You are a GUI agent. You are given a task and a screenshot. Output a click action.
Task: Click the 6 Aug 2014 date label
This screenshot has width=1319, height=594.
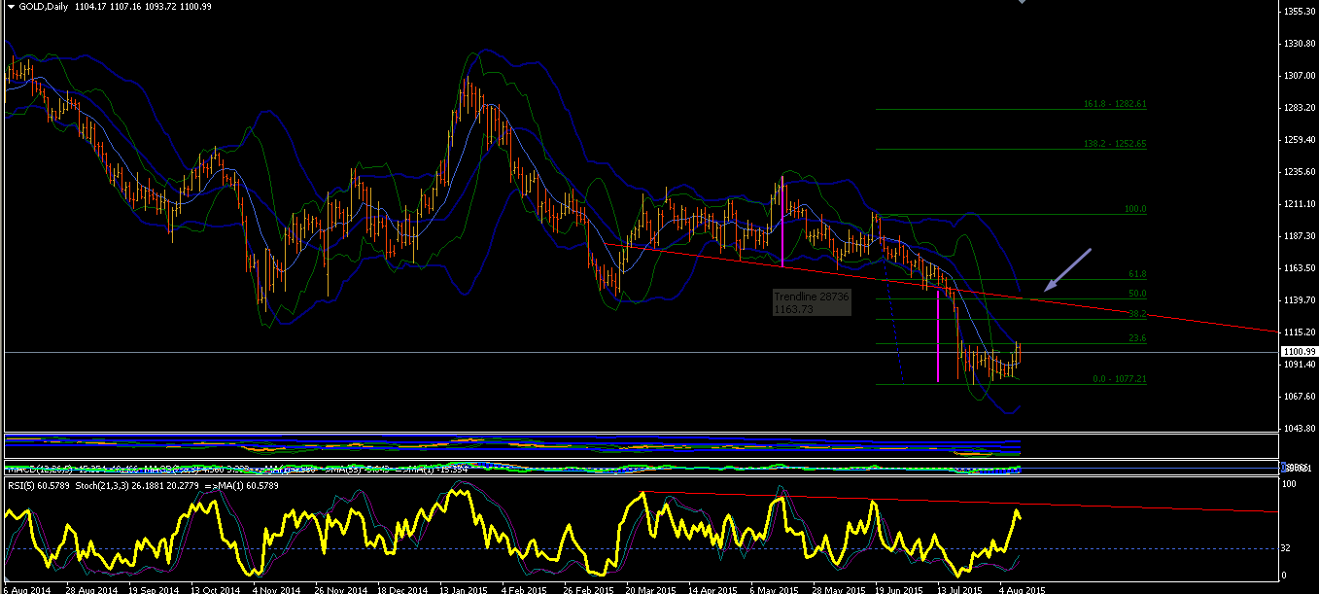(26, 589)
